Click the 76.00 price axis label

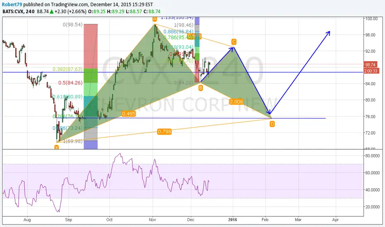coord(370,116)
